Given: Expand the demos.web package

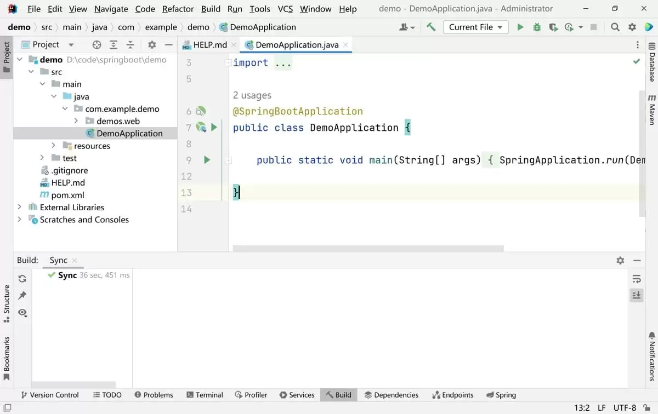Looking at the screenshot, I should 76,121.
